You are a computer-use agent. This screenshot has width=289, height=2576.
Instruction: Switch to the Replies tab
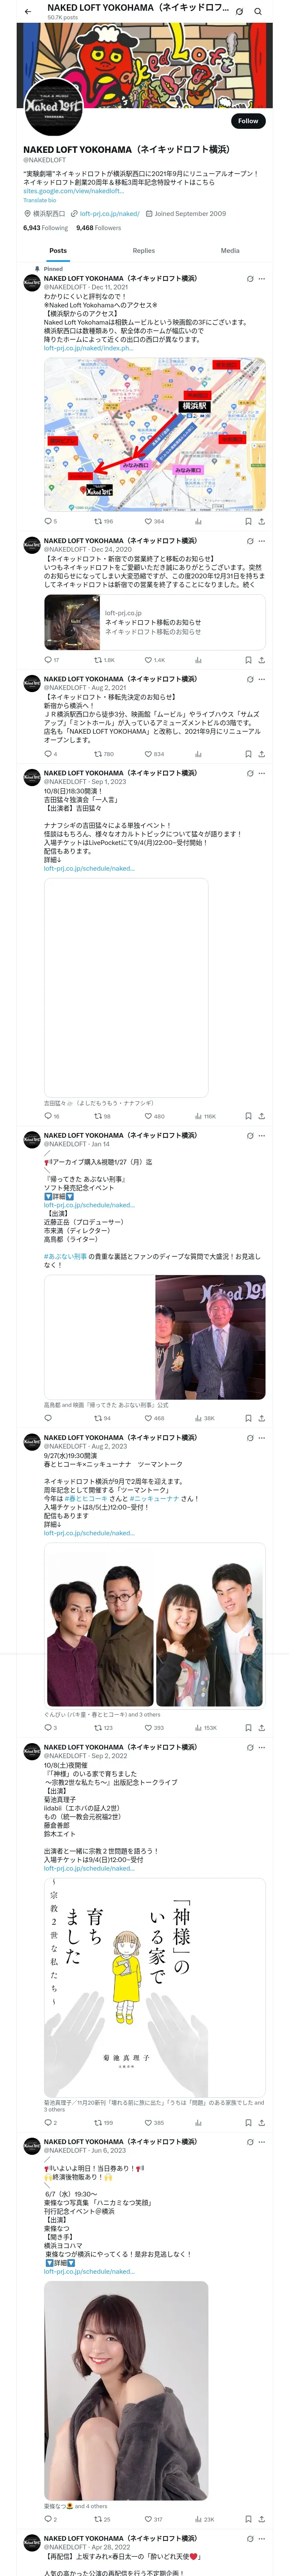pyautogui.click(x=143, y=251)
